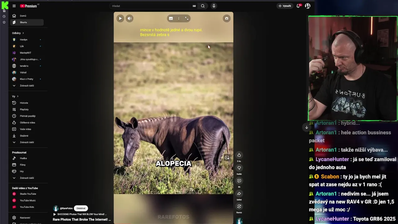Click the Vytvořit create button
398x224 pixels.
[x=285, y=6]
